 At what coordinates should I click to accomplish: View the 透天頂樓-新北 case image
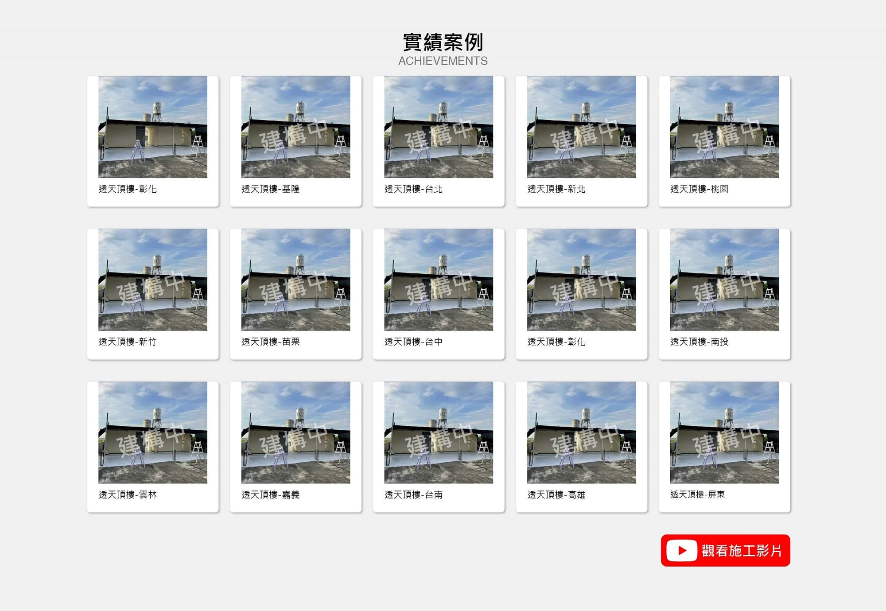point(581,127)
